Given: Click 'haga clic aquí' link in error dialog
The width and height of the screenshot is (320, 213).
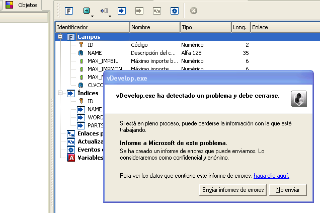Looking at the screenshot, I should 271,176.
